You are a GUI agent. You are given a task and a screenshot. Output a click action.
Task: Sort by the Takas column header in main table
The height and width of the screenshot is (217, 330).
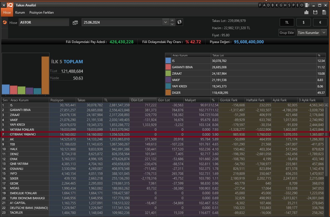click(89, 100)
